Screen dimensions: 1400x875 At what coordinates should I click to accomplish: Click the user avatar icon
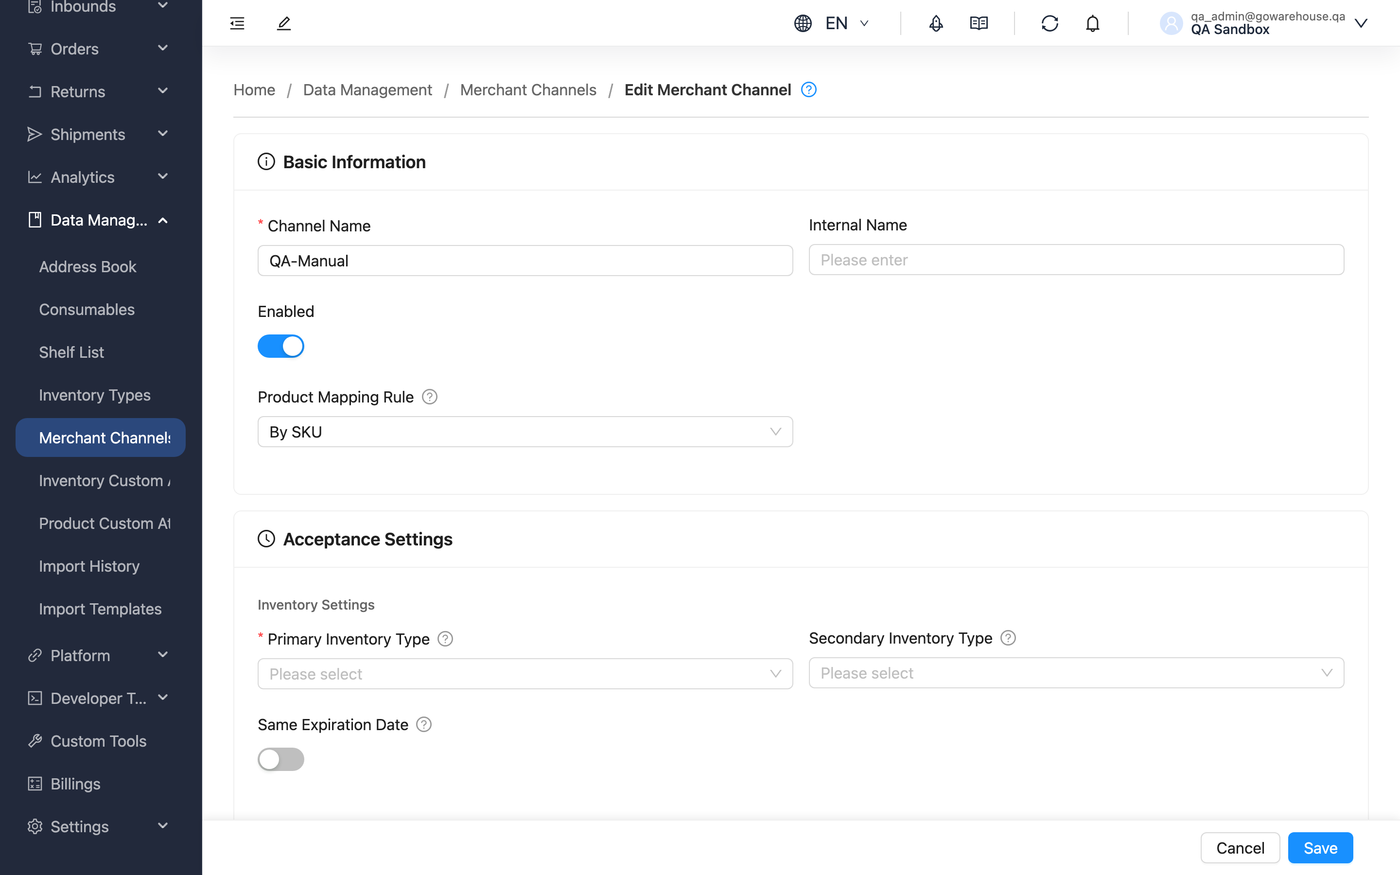pyautogui.click(x=1171, y=23)
